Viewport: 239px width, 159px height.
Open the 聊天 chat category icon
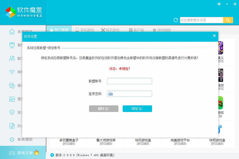tap(12, 58)
